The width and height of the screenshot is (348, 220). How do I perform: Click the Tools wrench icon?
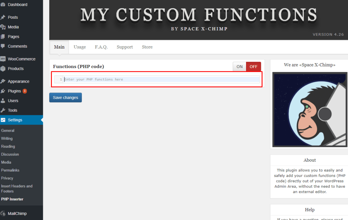click(3, 111)
